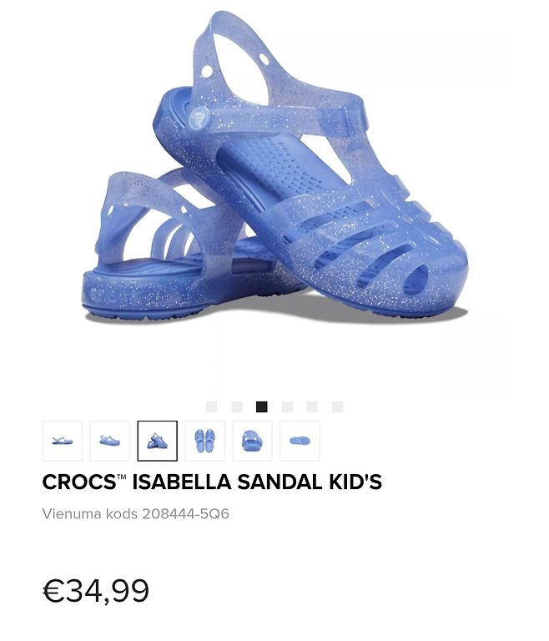The width and height of the screenshot is (549, 641).
Task: Open the side-profile sandal thumbnail
Action: point(63,441)
